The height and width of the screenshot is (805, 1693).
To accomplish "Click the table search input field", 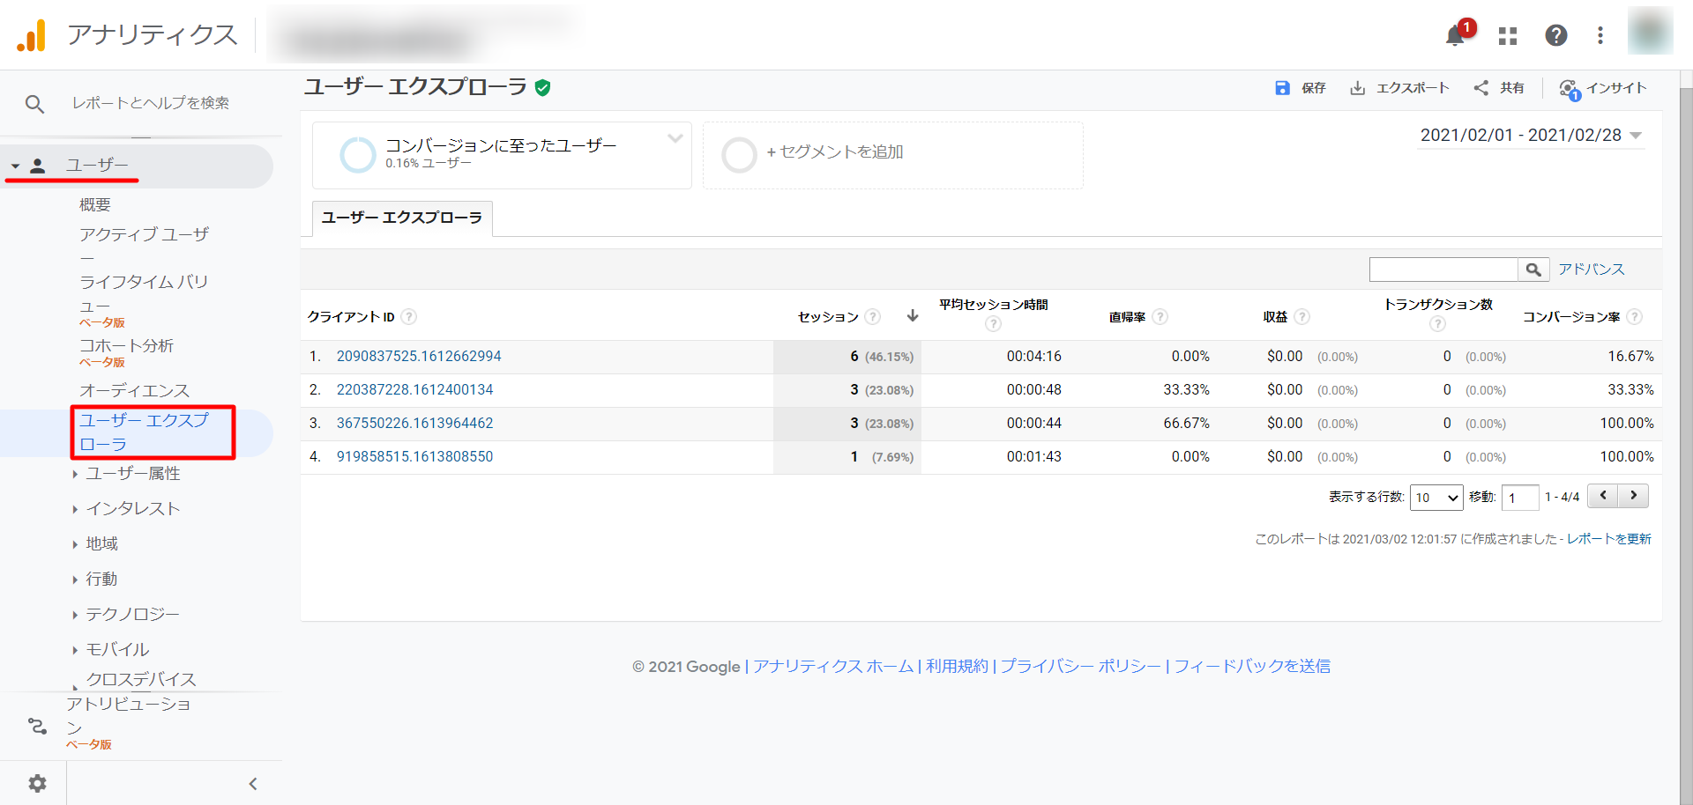I will 1443,270.
